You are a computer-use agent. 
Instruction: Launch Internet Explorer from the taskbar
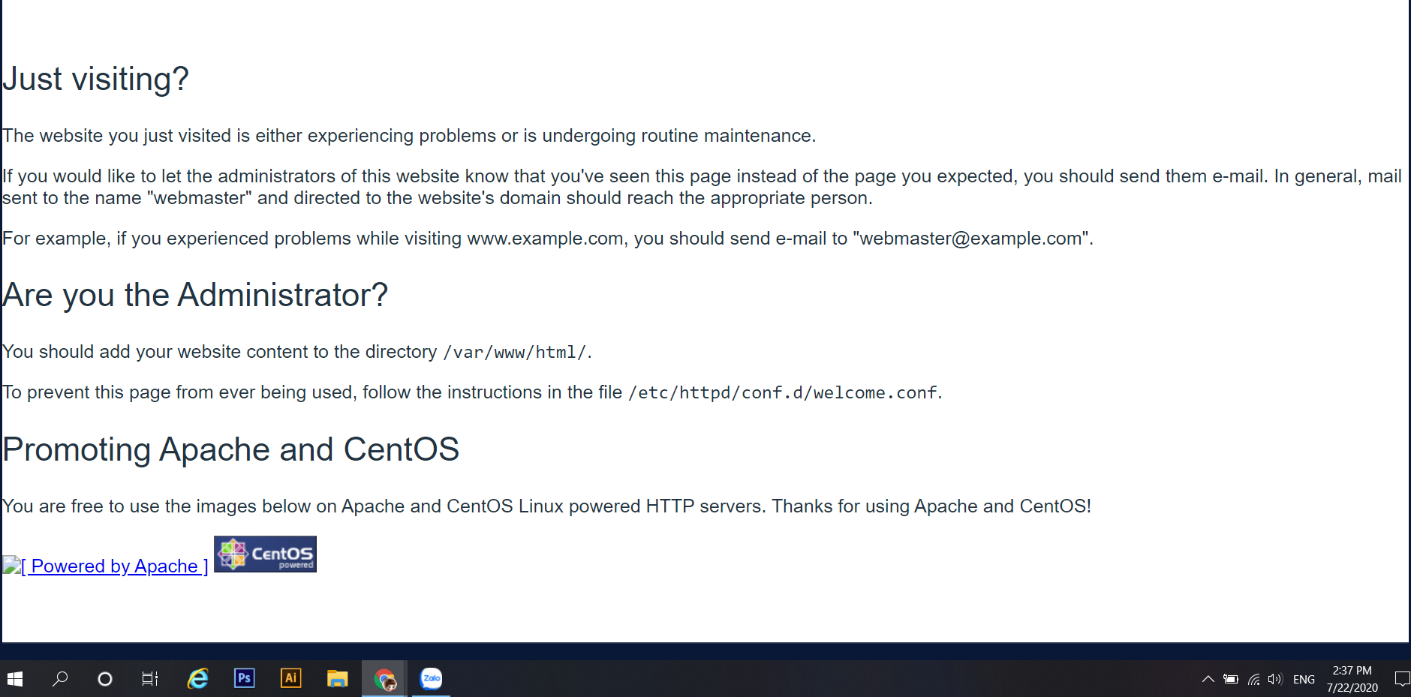tap(197, 679)
